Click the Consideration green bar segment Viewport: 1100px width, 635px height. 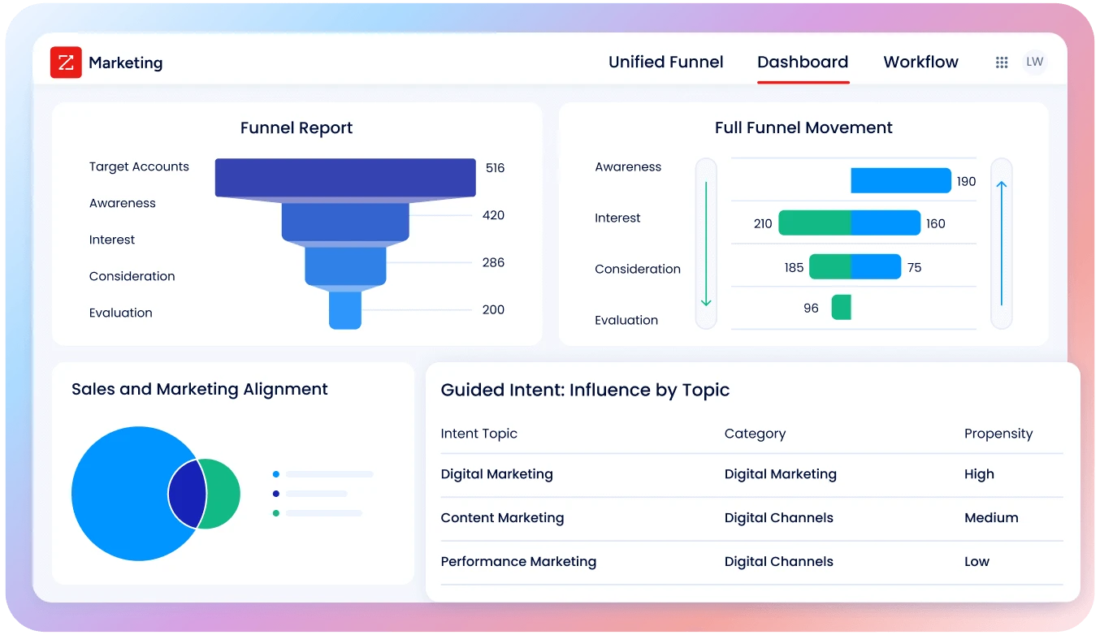coord(829,266)
